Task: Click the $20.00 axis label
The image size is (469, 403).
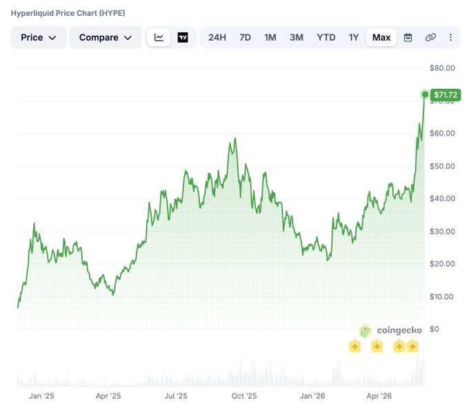Action: (x=442, y=264)
